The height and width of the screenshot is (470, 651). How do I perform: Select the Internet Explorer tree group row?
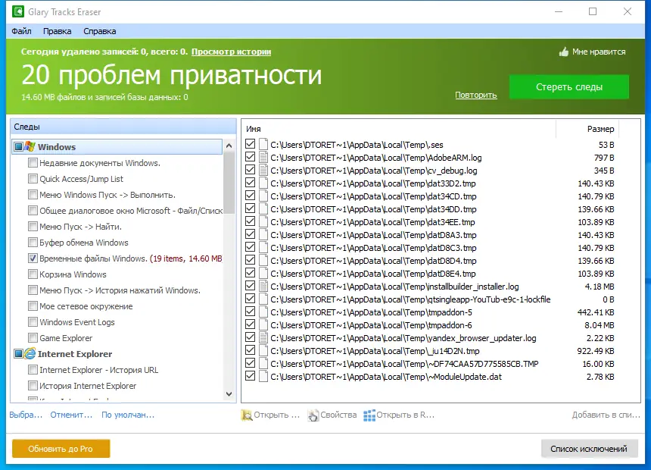[x=117, y=353]
